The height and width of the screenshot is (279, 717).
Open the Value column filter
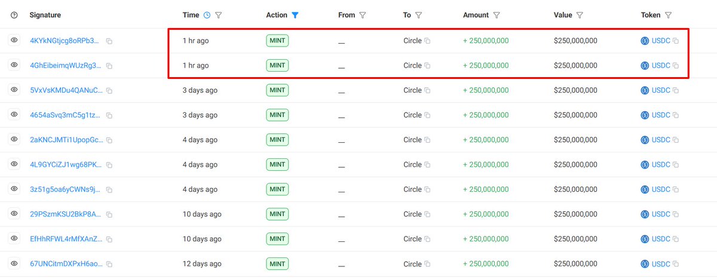pyautogui.click(x=580, y=16)
